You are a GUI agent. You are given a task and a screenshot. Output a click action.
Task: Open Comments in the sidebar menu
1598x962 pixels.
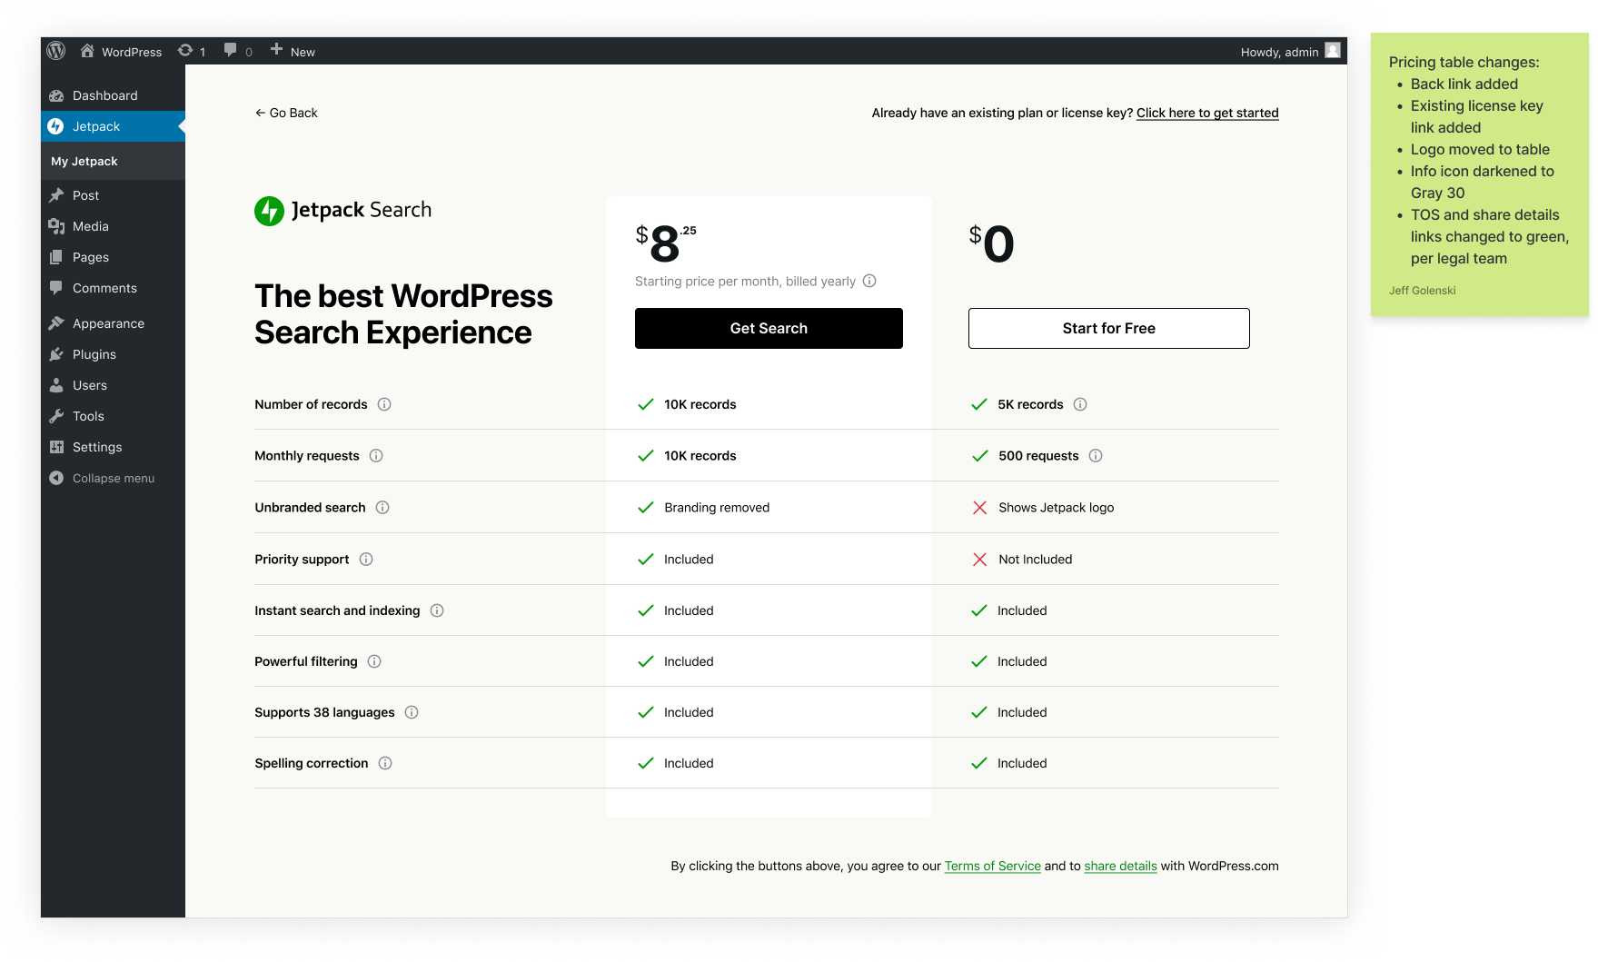point(113,288)
